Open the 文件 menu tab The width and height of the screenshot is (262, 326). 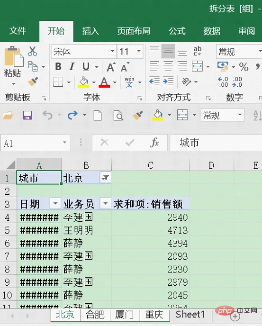pyautogui.click(x=18, y=31)
